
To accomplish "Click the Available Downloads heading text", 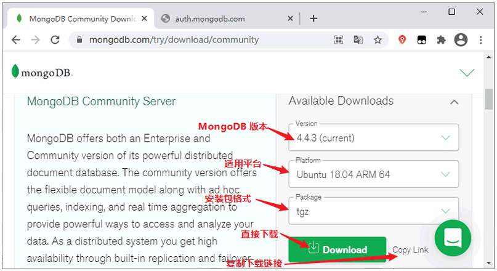I will click(x=341, y=101).
